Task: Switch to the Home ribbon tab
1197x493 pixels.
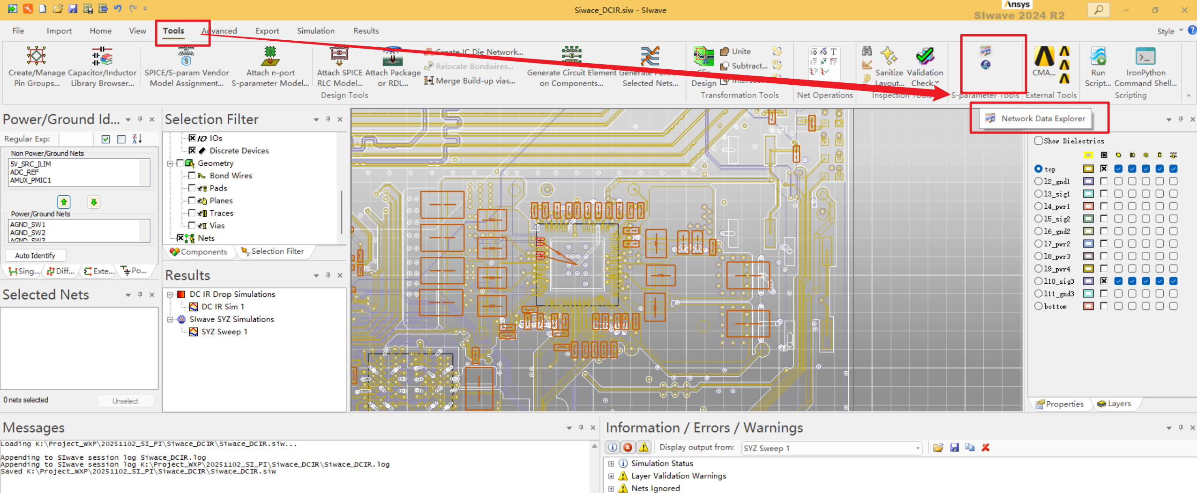Action: coord(100,31)
